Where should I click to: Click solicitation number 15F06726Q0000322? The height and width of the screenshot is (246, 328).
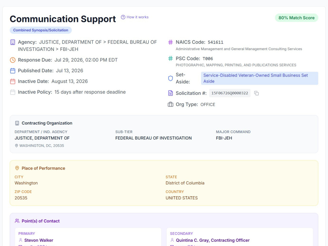pos(230,93)
